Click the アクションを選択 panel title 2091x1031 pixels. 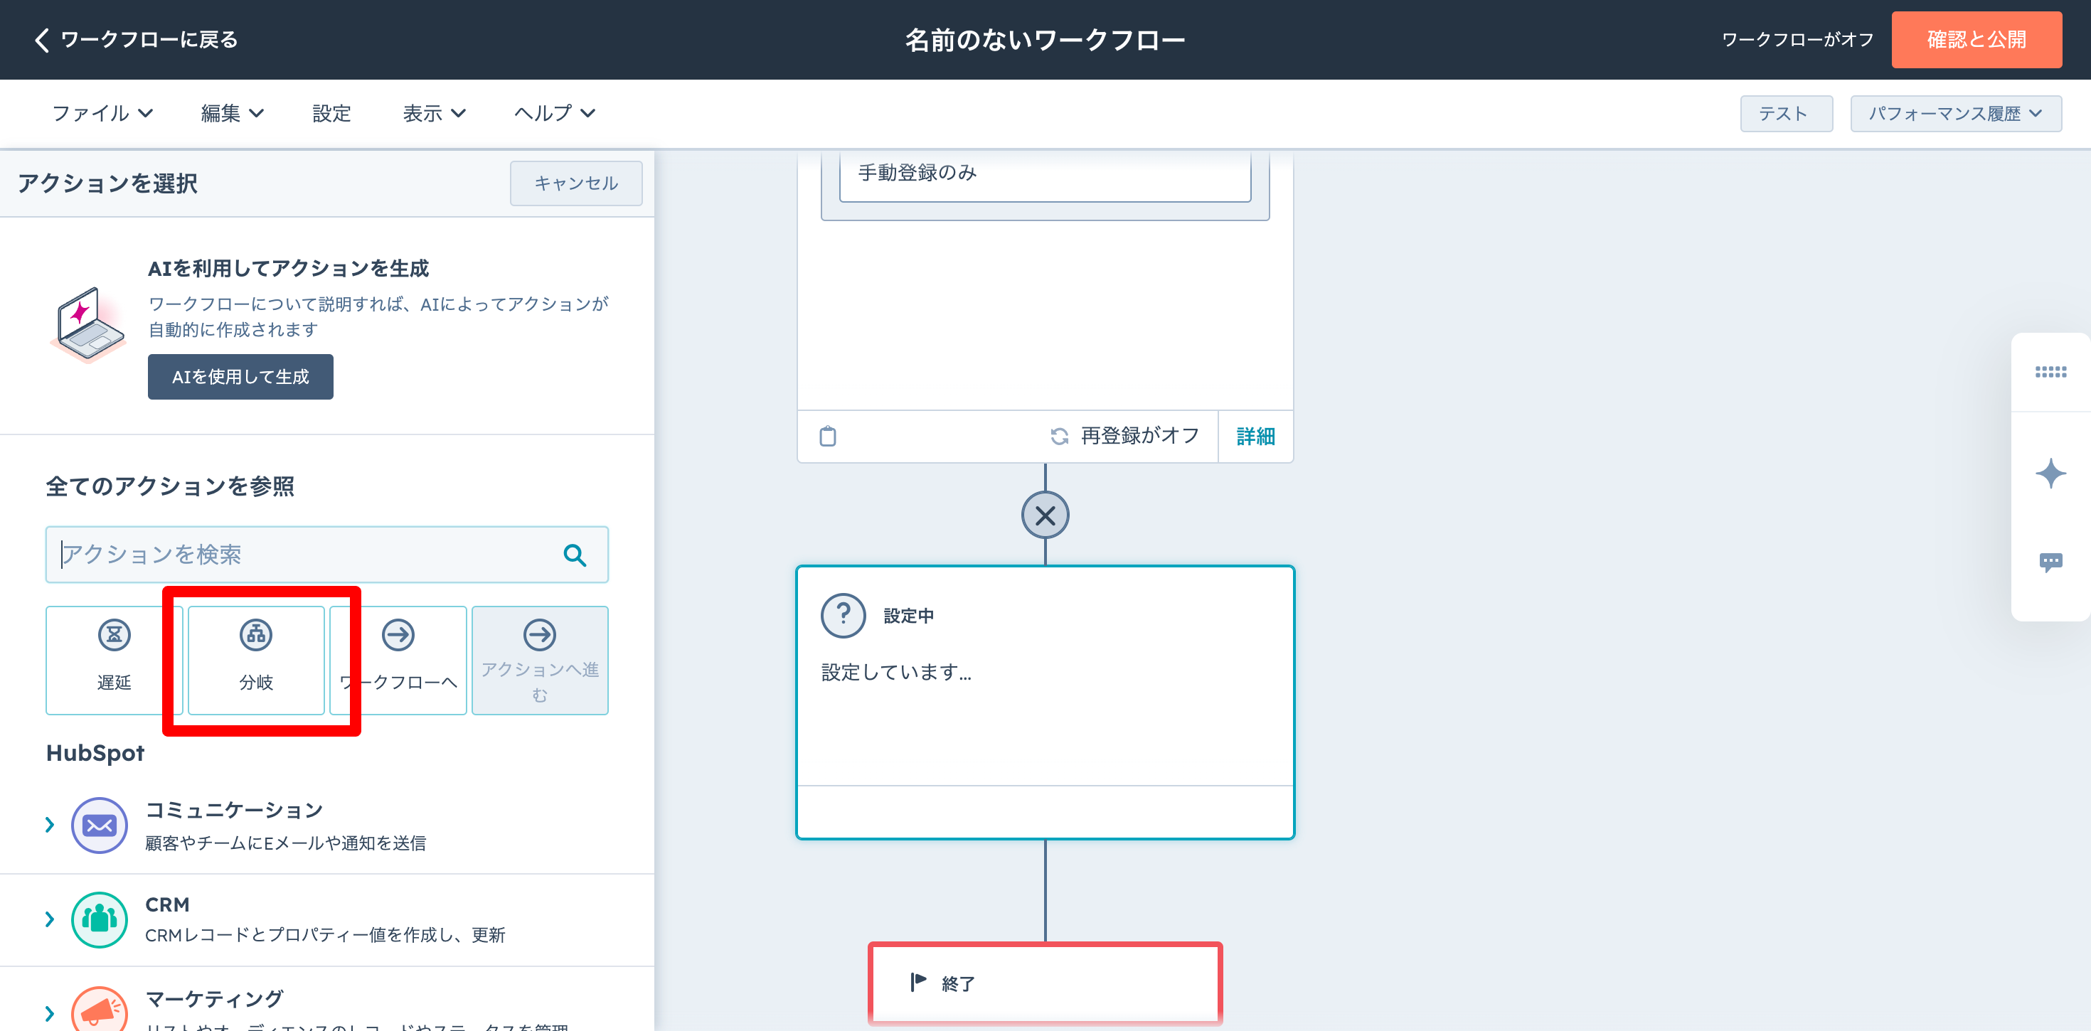(107, 183)
